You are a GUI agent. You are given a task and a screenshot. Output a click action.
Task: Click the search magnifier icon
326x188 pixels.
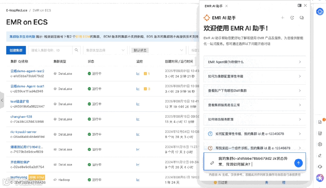[76, 50]
